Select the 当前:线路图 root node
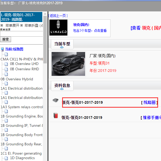This screenshot has width=161, height=161. click(14, 49)
